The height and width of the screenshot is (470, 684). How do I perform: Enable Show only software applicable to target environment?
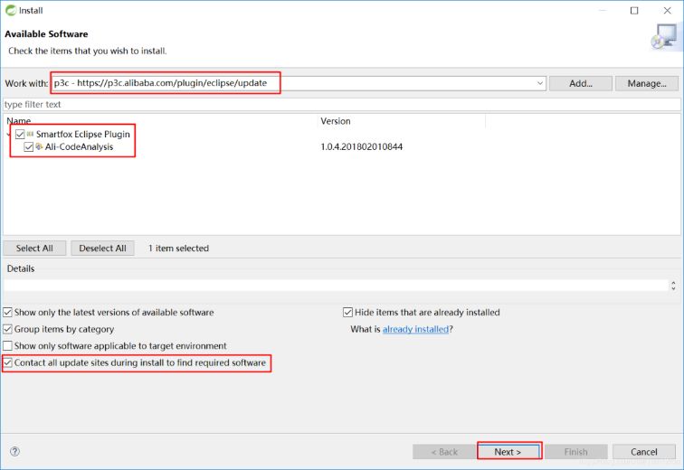(7, 346)
